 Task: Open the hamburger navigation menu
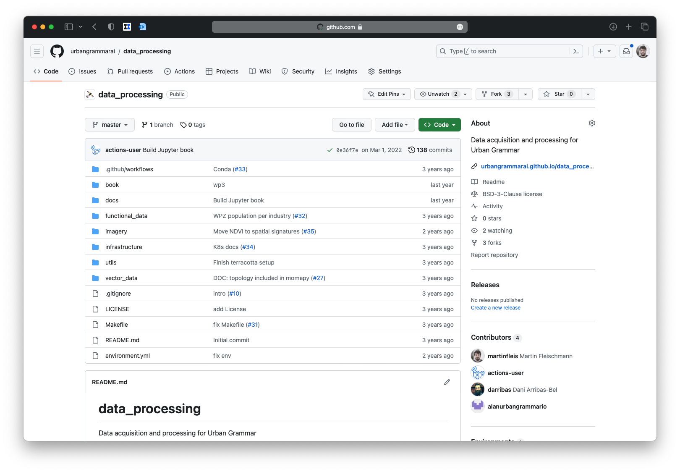point(37,51)
